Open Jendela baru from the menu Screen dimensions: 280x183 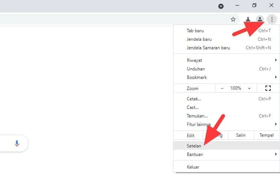click(227, 39)
